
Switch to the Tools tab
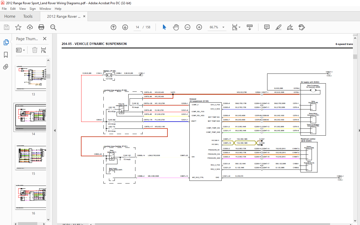[x=28, y=16]
